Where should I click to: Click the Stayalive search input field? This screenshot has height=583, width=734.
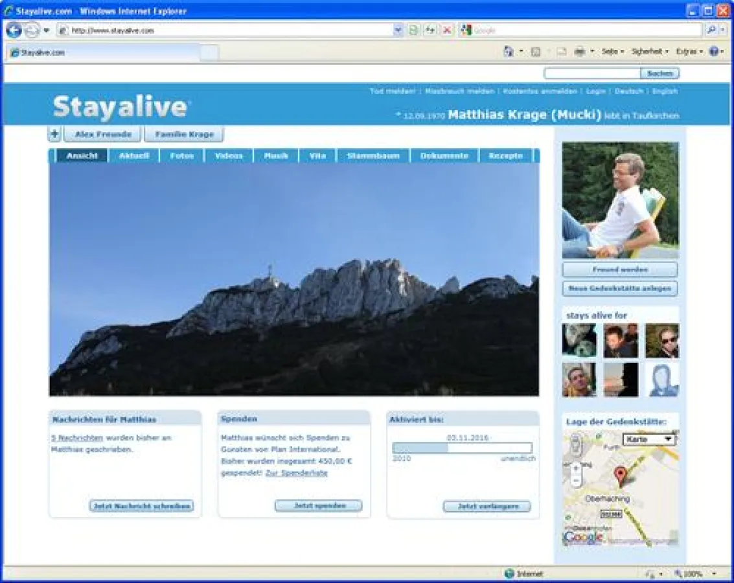pos(592,74)
